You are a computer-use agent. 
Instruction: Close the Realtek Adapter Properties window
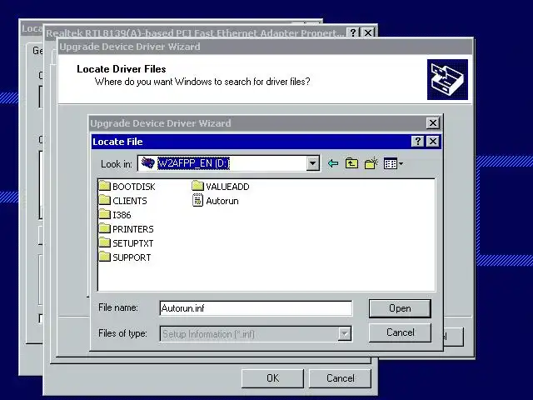368,32
